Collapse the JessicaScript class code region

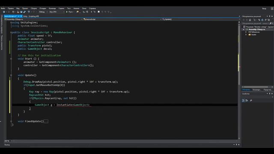click(x=11, y=33)
